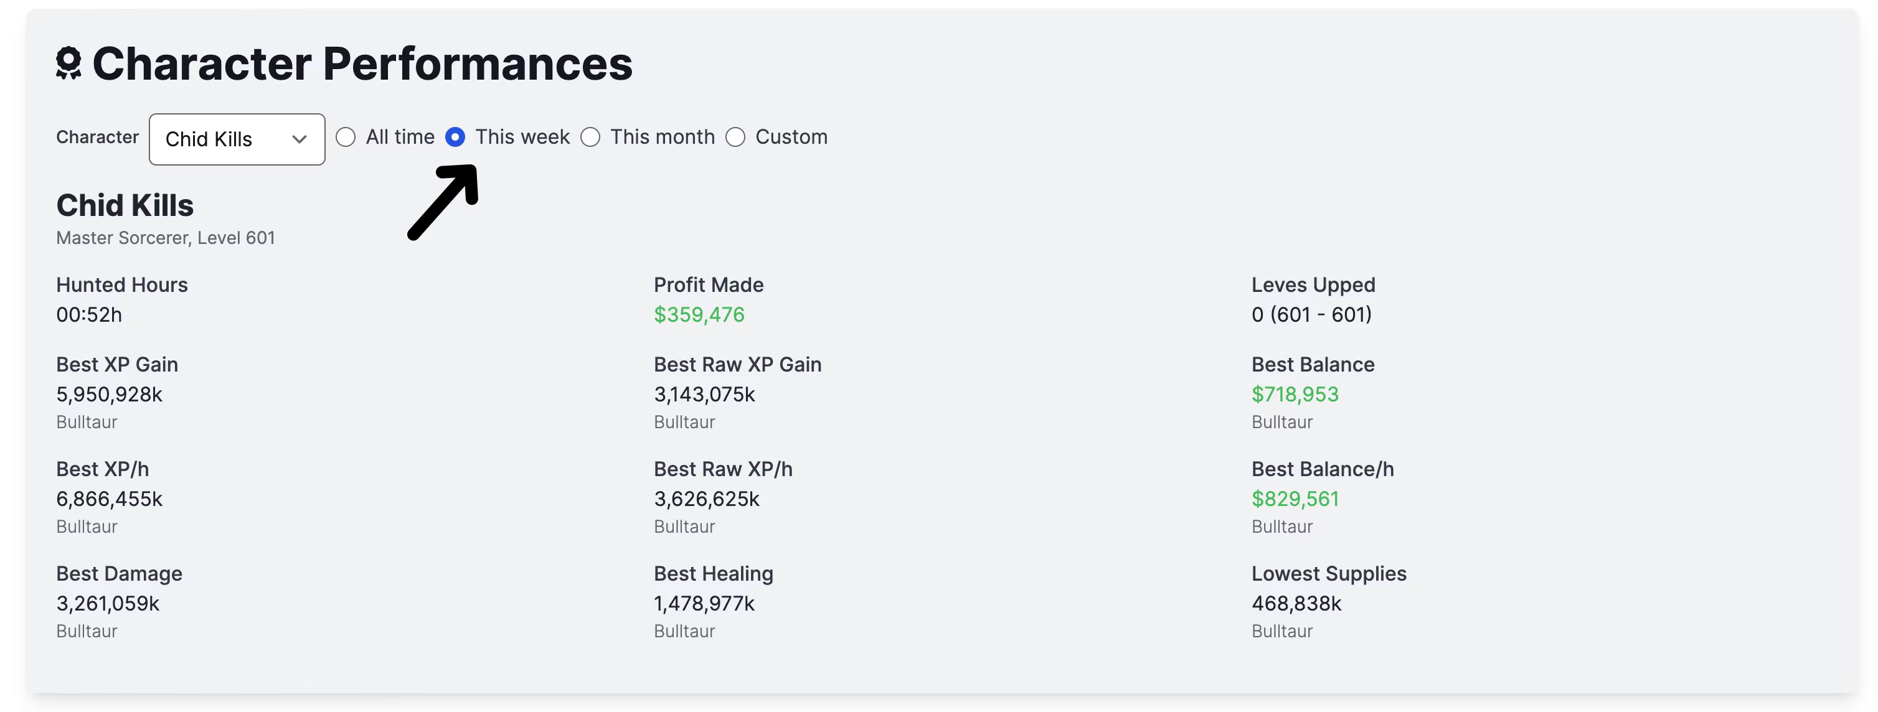Screen dimensions: 1878x712
Task: Select the All time radio button
Action: coord(346,137)
